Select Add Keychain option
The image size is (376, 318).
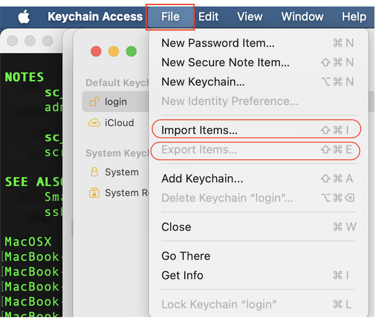[202, 178]
